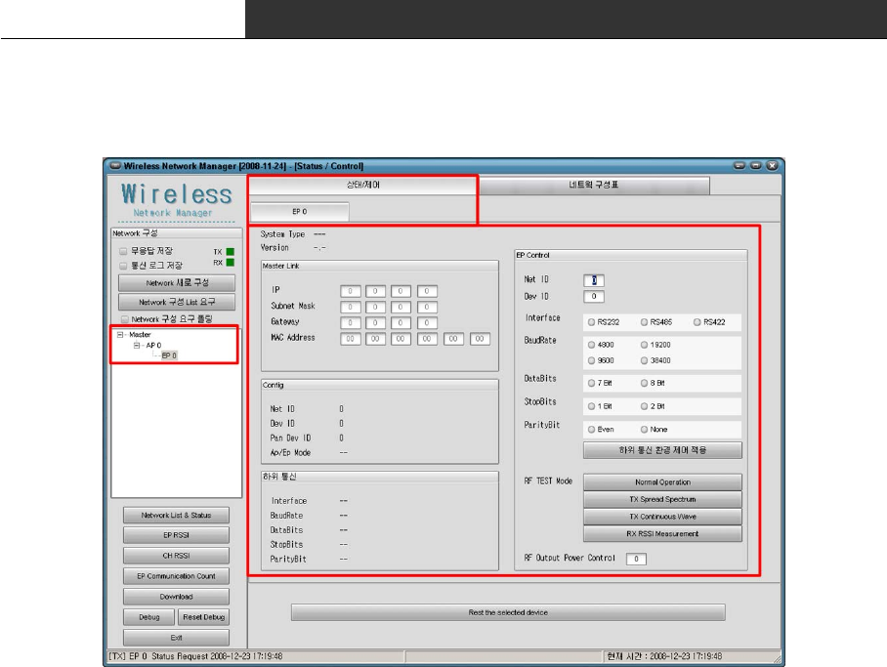Screen dimensions: 887x667
Task: Enable the 무응답 저장 checkbox
Action: (123, 251)
